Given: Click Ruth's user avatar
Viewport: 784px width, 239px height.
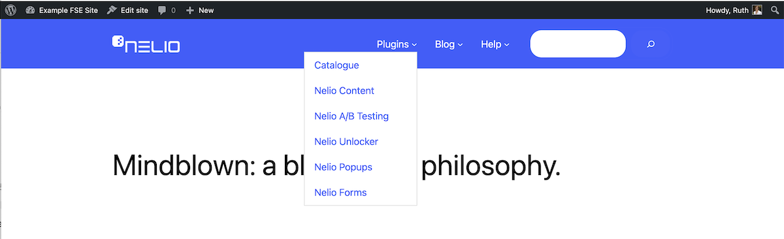Looking at the screenshot, I should (x=757, y=10).
